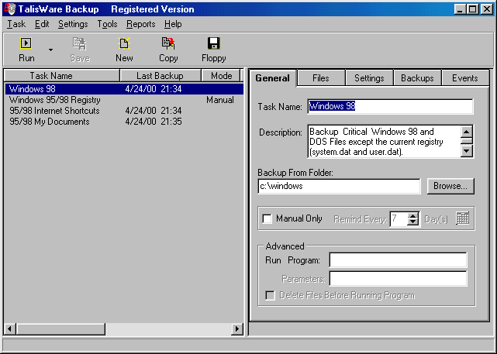
Task: Sort by the Last Backup column header
Action: point(160,76)
